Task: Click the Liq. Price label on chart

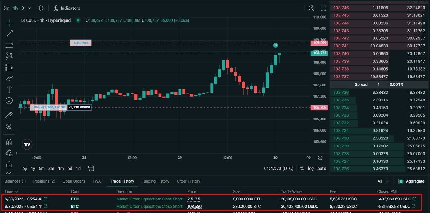Action: point(81,43)
